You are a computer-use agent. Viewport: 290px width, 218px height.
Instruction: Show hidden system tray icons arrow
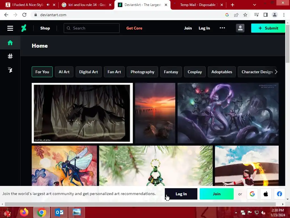[x=236, y=213]
